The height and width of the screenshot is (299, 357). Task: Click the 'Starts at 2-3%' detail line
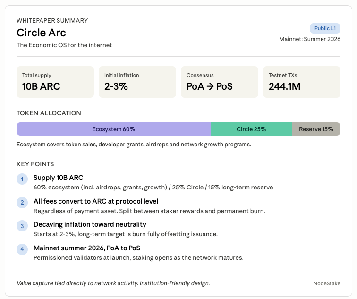(x=126, y=234)
